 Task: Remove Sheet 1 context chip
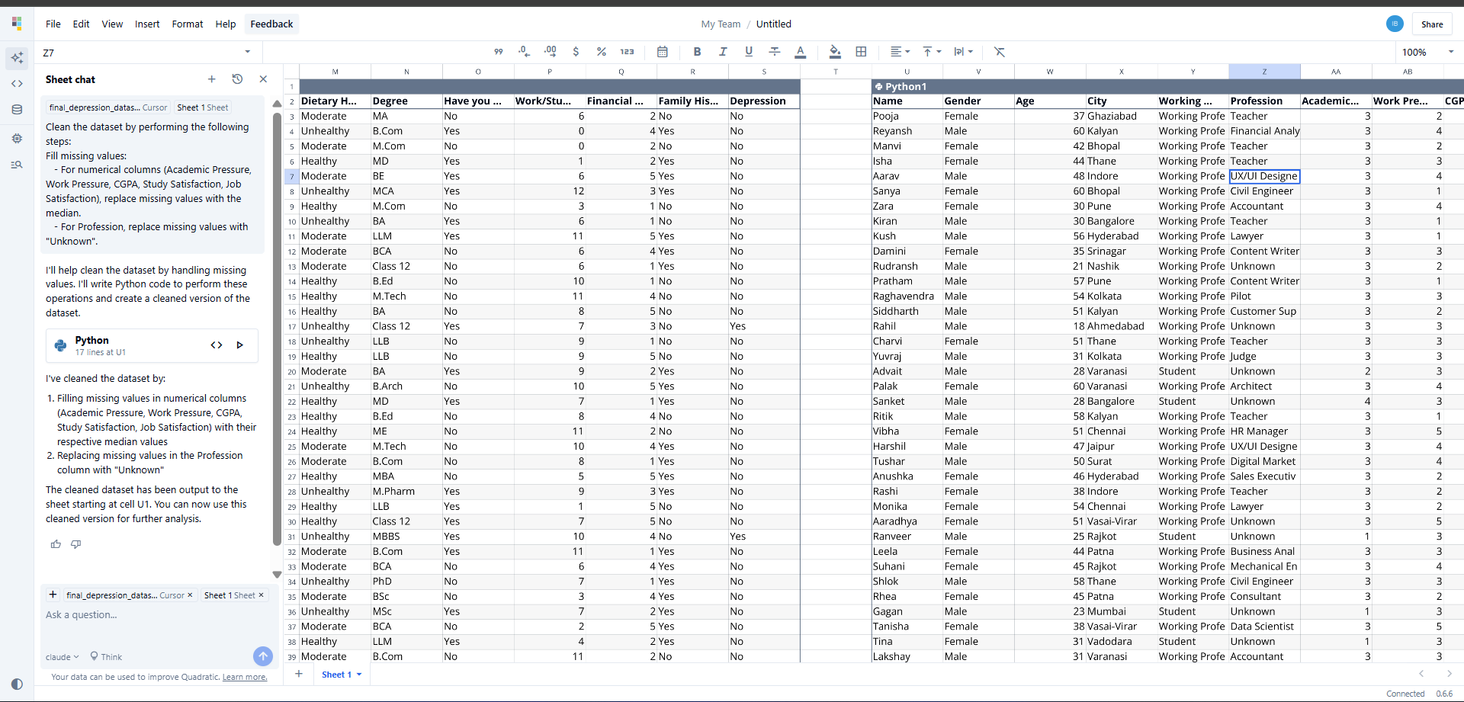pos(261,595)
